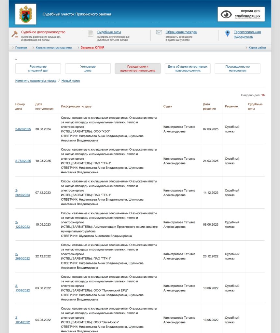Click the document icon beside Судебные акты

[90, 34]
